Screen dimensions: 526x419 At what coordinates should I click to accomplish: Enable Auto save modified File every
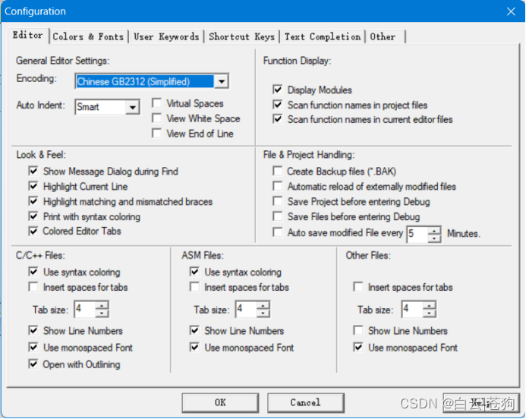(x=278, y=232)
